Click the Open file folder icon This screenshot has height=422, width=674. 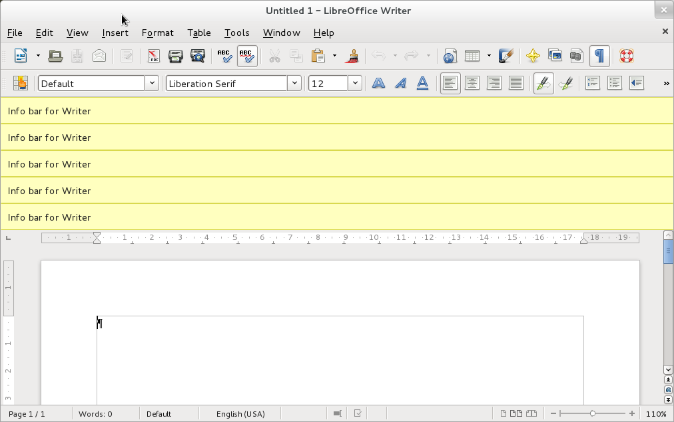(55, 56)
